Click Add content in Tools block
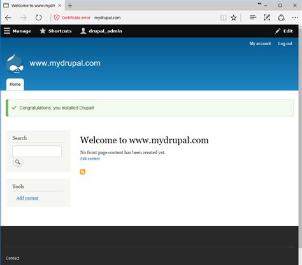 [x=27, y=198]
